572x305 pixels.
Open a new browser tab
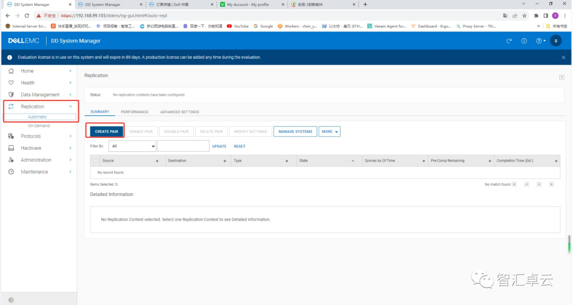365,4
